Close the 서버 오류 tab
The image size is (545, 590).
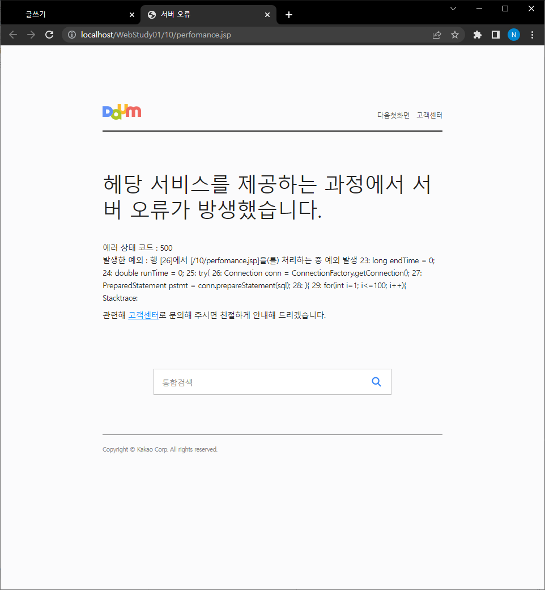click(x=267, y=15)
